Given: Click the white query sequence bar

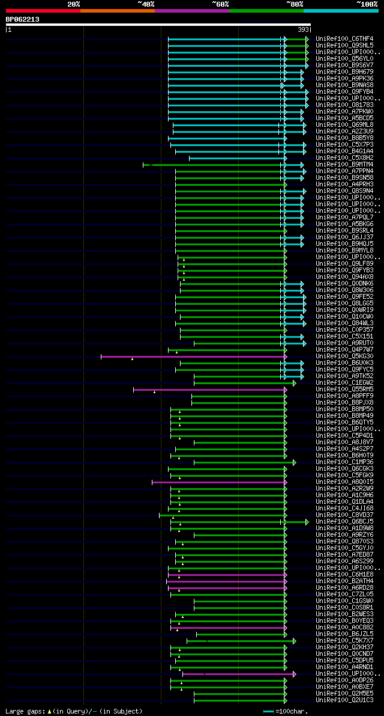Looking at the screenshot, I should 158,25.
